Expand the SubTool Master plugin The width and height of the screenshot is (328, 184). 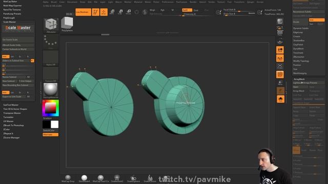point(11,105)
